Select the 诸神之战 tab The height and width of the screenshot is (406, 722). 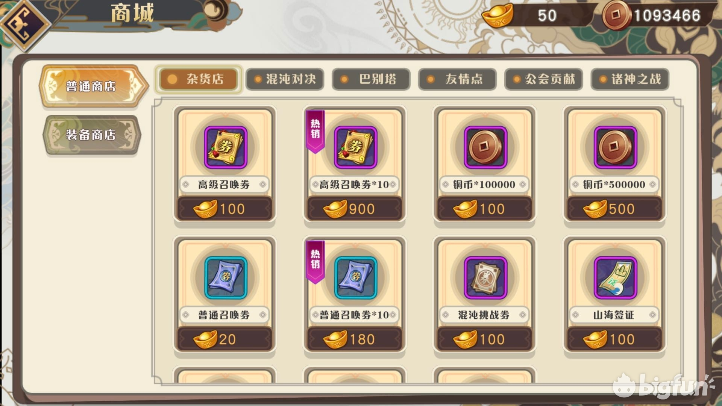(630, 79)
